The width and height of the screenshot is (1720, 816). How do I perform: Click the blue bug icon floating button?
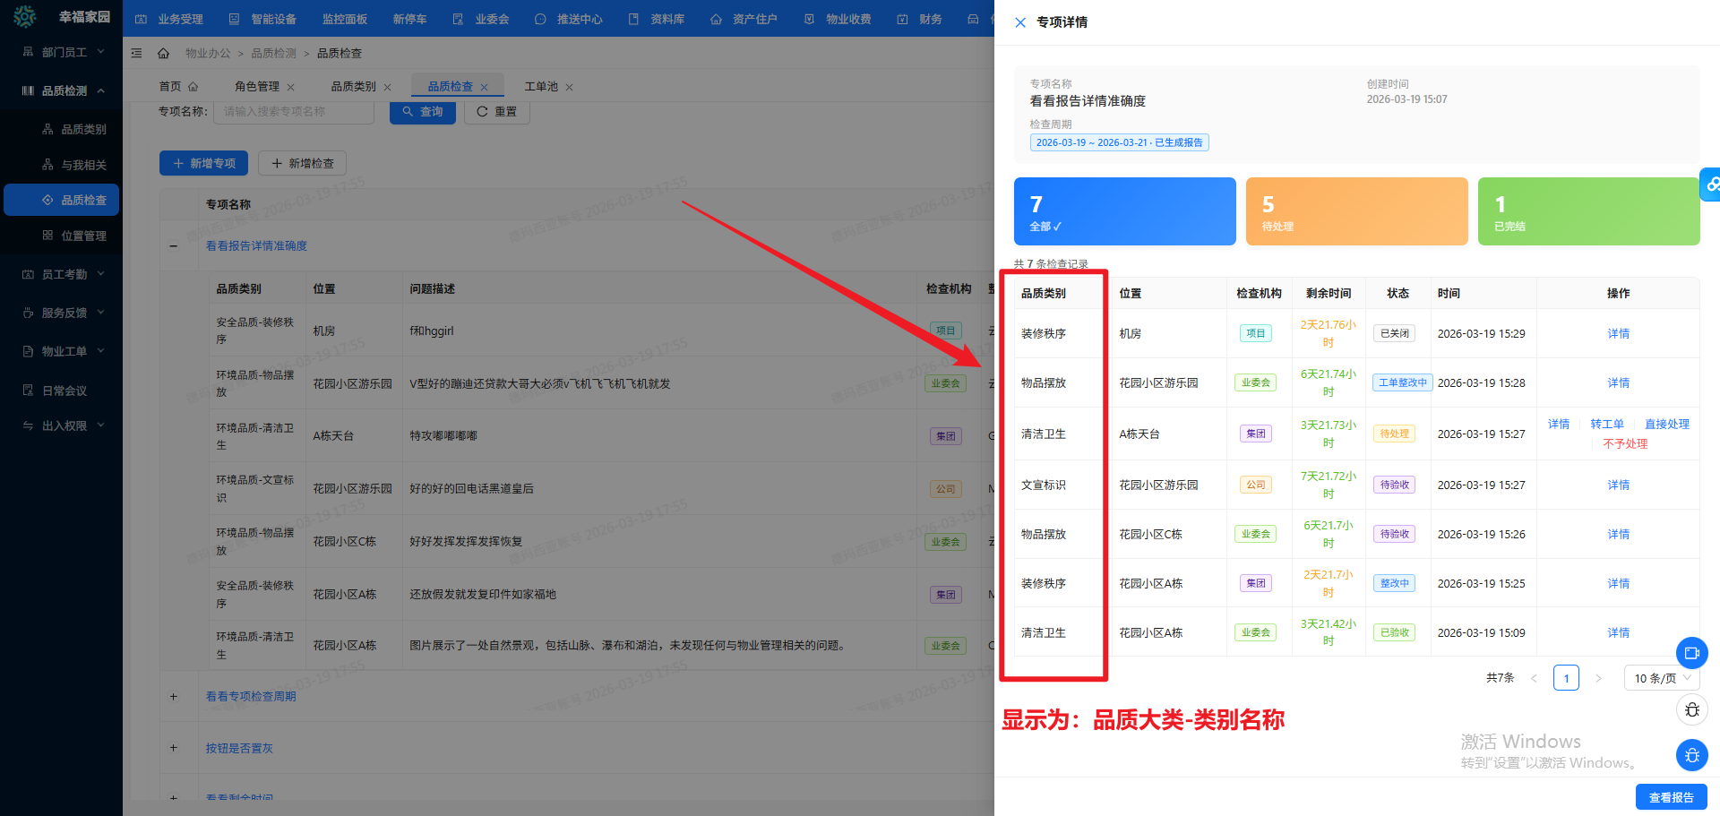[1691, 755]
